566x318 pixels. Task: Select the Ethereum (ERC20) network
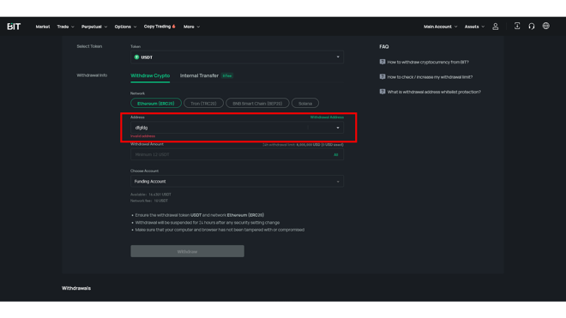[x=156, y=103]
